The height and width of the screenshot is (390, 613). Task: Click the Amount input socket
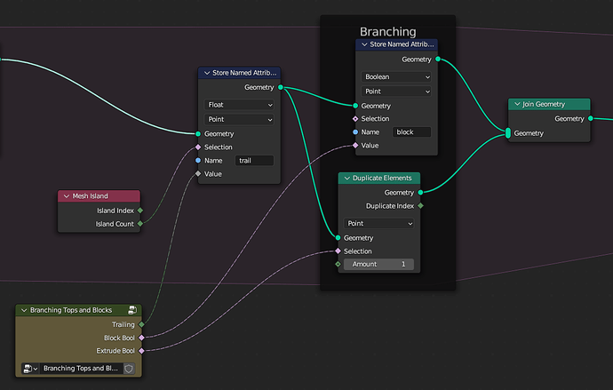pyautogui.click(x=338, y=264)
